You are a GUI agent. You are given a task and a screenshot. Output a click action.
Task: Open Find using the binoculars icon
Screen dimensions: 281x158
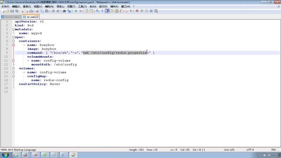[64, 11]
